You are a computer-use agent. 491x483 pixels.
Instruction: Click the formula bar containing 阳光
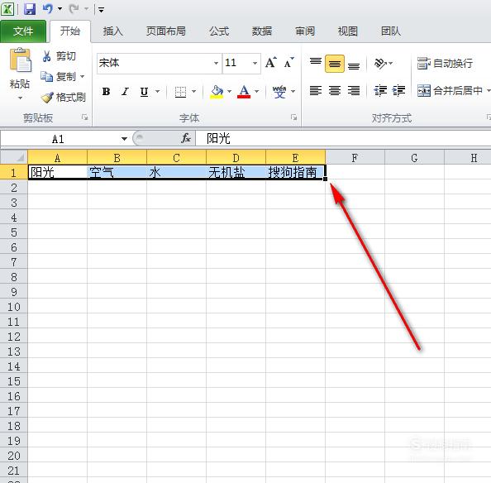(x=343, y=138)
